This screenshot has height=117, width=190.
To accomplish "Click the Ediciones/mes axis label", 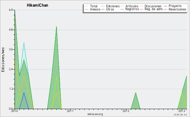I will pyautogui.click(x=3, y=59).
